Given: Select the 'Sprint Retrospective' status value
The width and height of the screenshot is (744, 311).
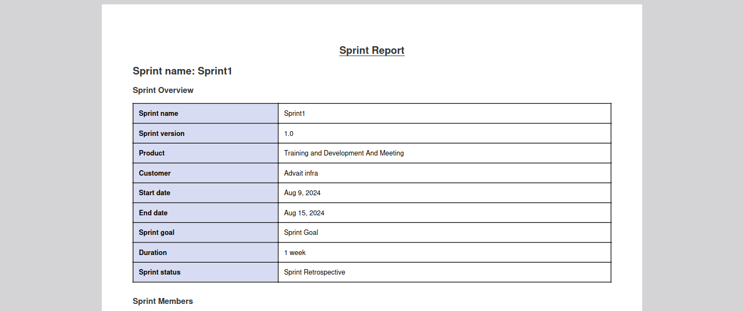Looking at the screenshot, I should [x=314, y=272].
